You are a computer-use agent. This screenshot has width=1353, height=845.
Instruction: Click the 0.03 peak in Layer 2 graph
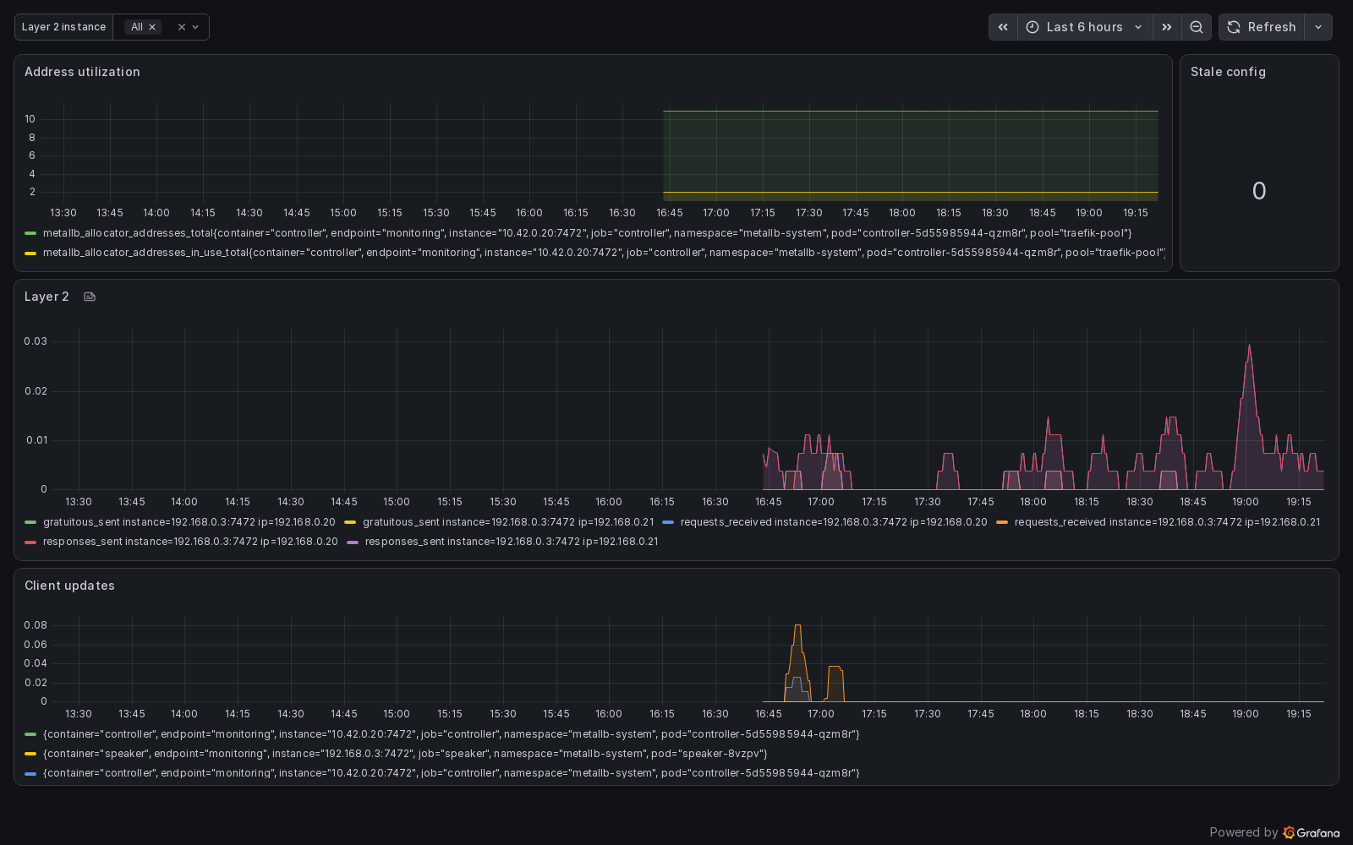point(1249,346)
